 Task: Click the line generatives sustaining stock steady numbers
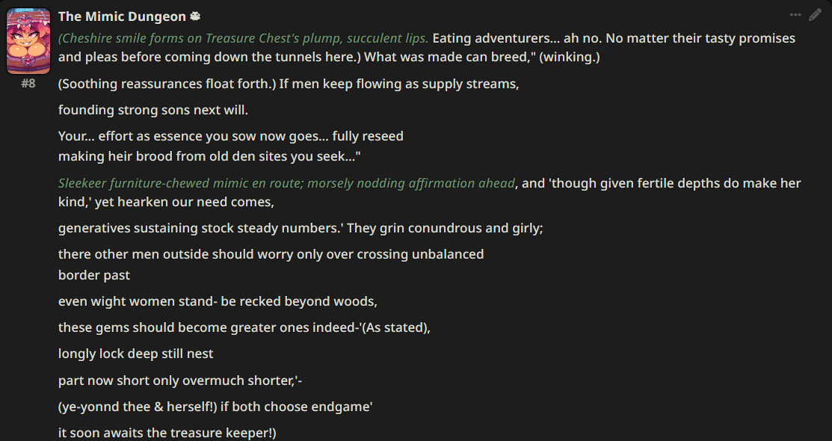click(x=301, y=228)
